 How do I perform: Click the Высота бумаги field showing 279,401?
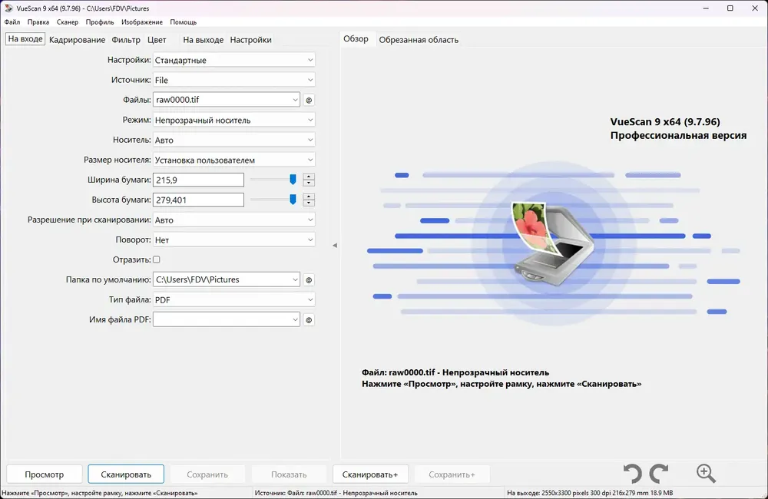[x=198, y=200]
